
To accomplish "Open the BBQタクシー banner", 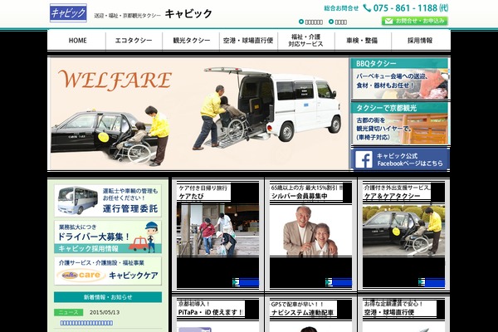I will pos(400,79).
